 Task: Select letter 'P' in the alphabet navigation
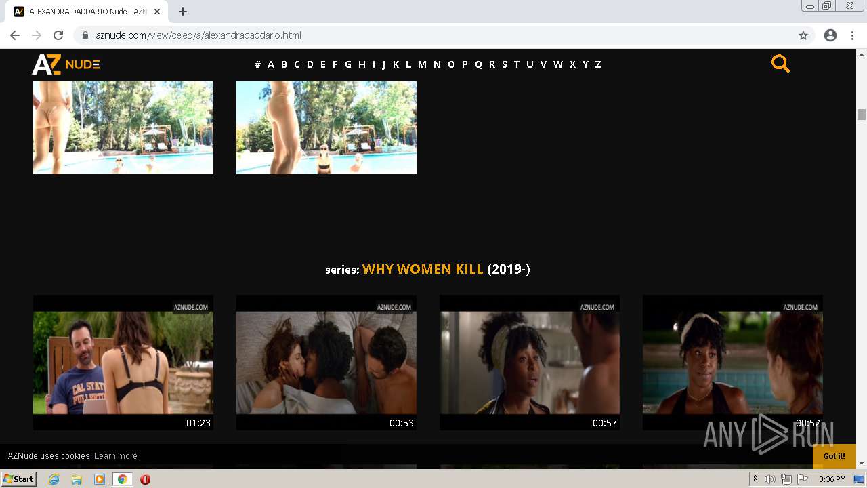point(465,64)
